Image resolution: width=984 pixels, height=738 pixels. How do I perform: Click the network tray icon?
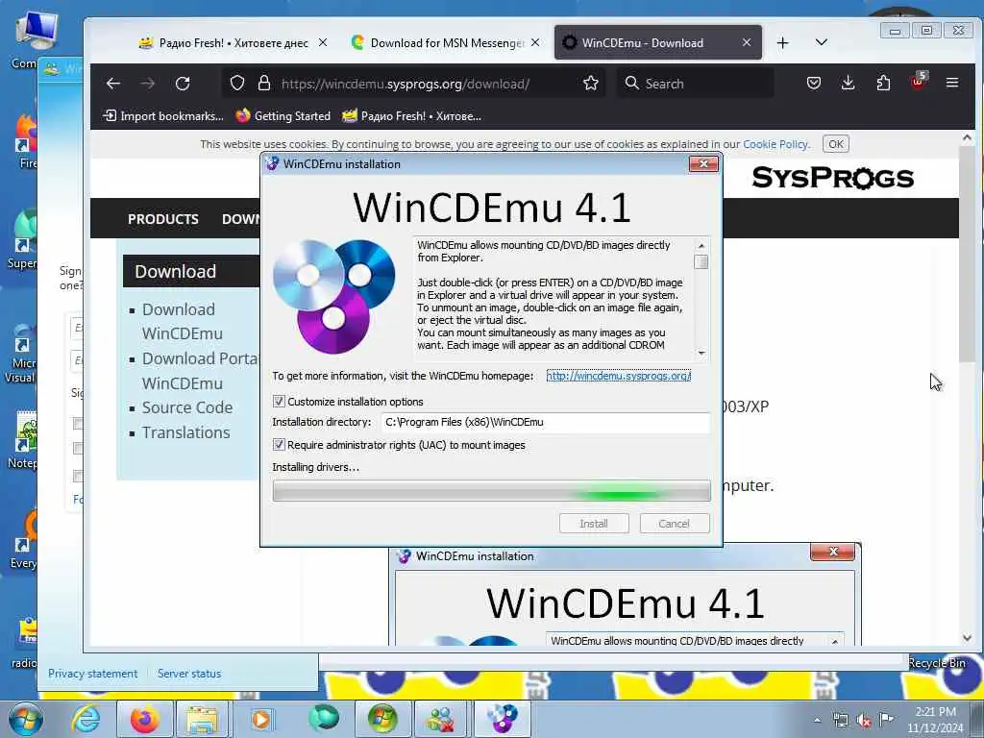(x=840, y=720)
